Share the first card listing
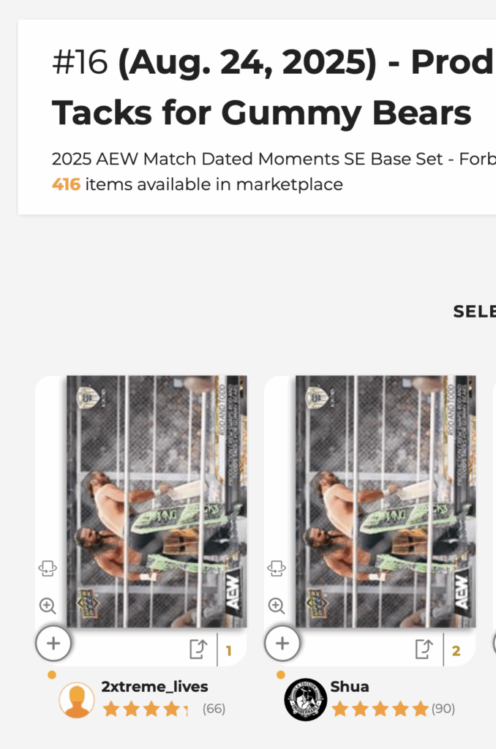Viewport: 496px width, 749px height. (199, 650)
